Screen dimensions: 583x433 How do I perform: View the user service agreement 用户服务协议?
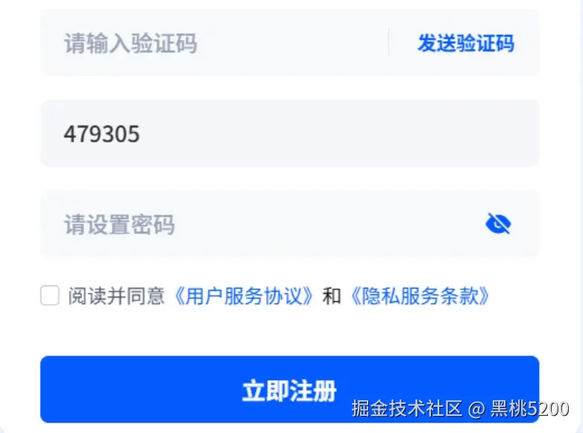[x=244, y=296]
